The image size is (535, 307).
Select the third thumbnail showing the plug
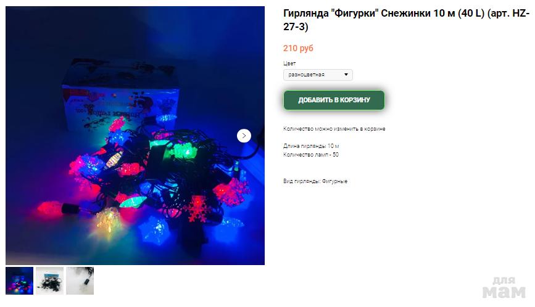point(80,280)
